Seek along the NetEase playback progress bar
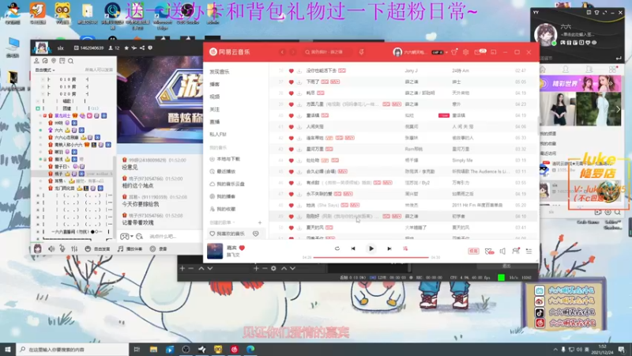 (x=371, y=257)
